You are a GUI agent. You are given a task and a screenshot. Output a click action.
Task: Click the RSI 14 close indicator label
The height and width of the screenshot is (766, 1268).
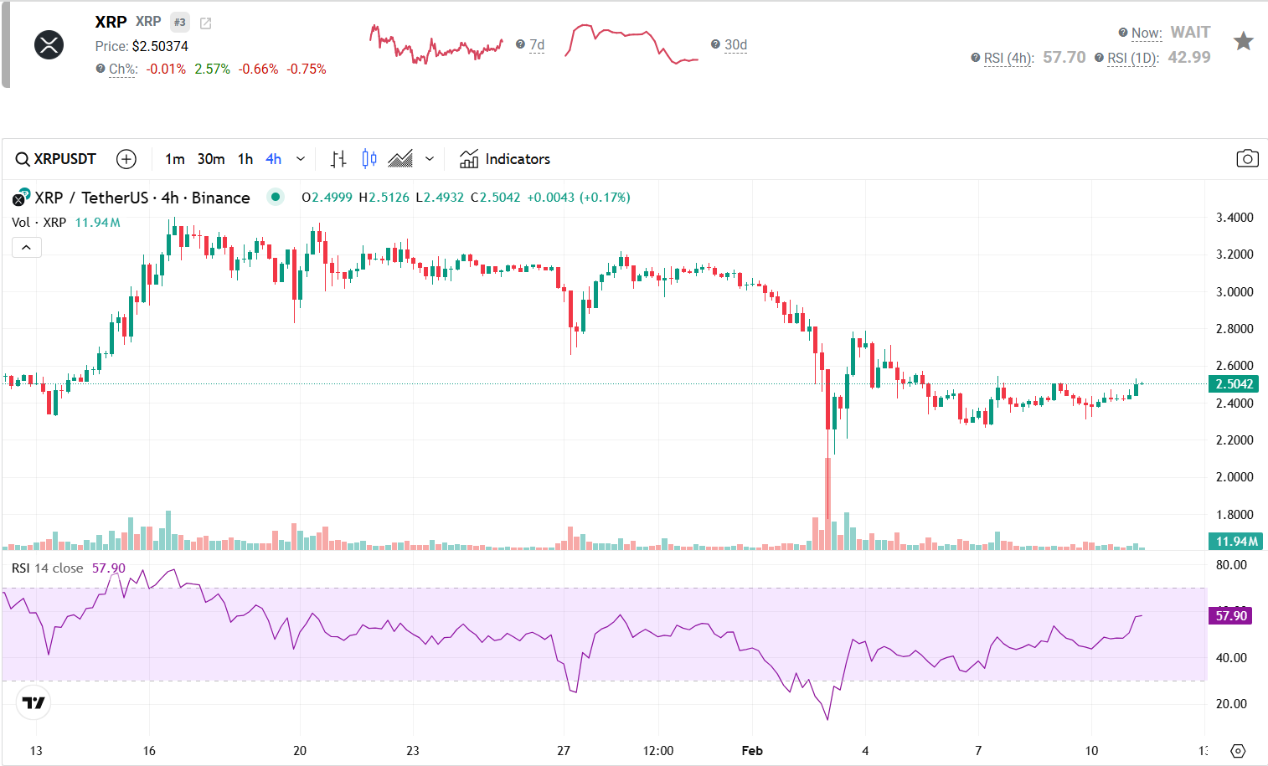pyautogui.click(x=48, y=568)
